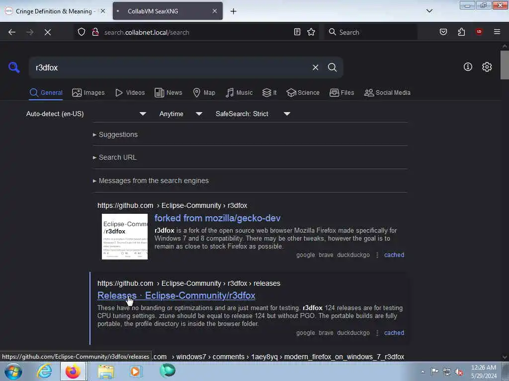Select the CollabVM SearXNG tab

tap(168, 11)
